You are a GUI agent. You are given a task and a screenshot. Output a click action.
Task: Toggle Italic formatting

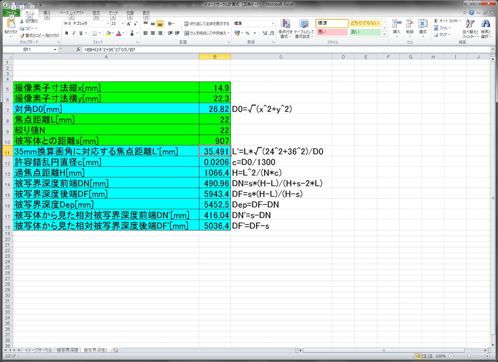point(74,33)
